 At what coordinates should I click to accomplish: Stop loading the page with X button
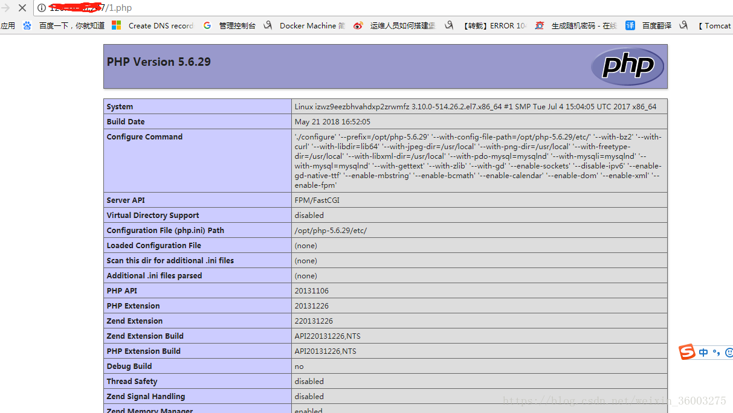click(x=22, y=8)
